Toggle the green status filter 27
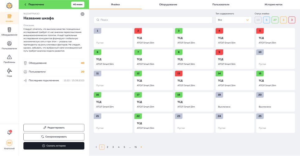 pos(275,20)
